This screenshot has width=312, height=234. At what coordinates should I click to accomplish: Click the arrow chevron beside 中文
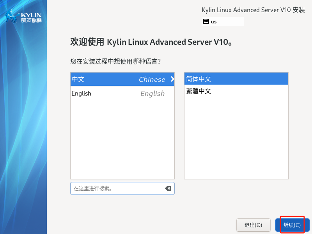[172, 79]
